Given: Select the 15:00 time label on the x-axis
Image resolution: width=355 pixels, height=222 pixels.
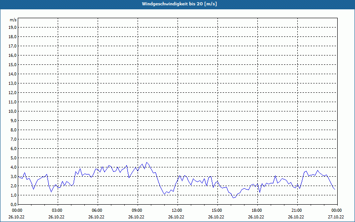Looking at the screenshot, I should pyautogui.click(x=217, y=210).
